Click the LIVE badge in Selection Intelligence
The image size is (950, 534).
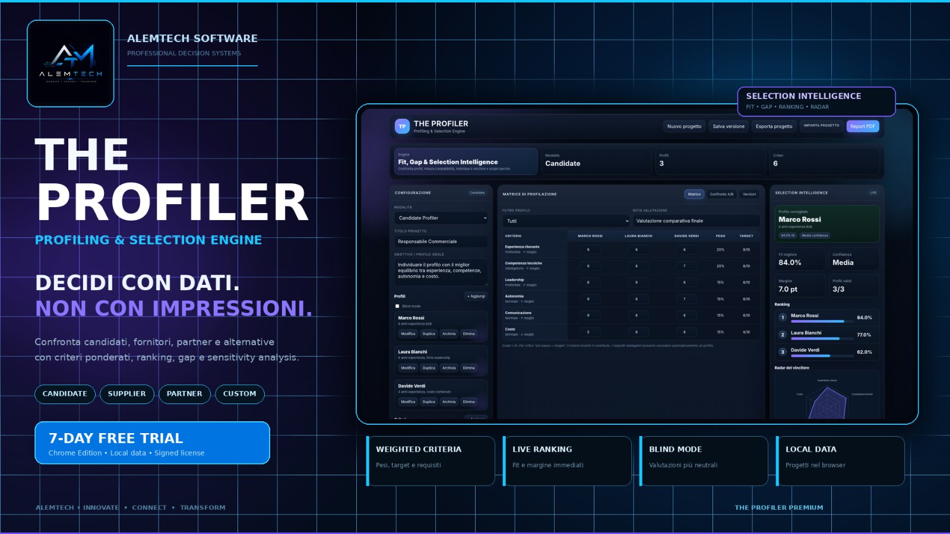(873, 193)
